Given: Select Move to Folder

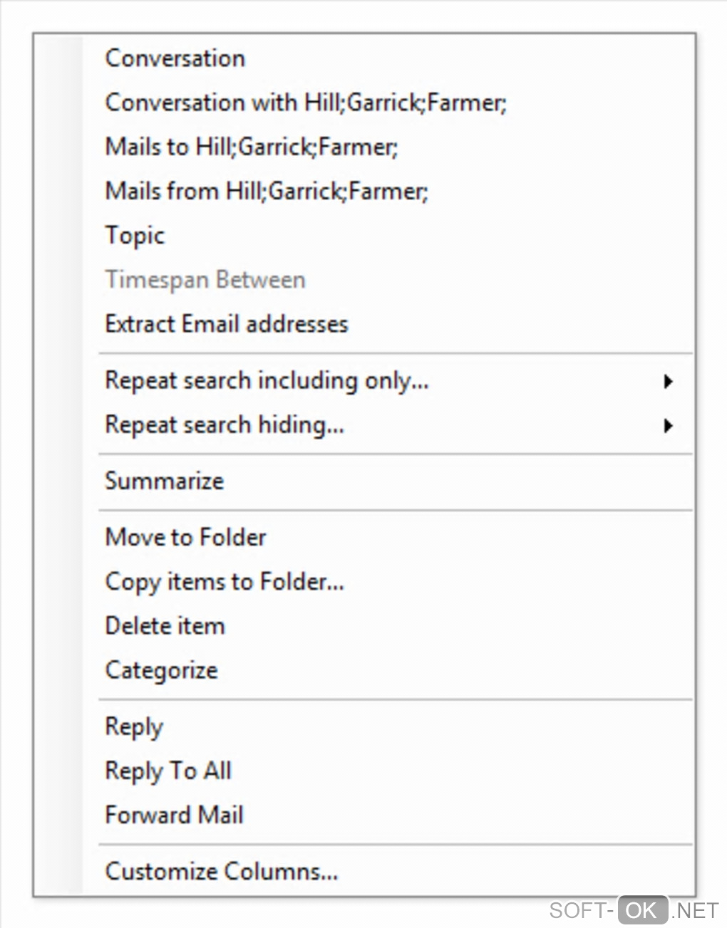Looking at the screenshot, I should point(185,537).
